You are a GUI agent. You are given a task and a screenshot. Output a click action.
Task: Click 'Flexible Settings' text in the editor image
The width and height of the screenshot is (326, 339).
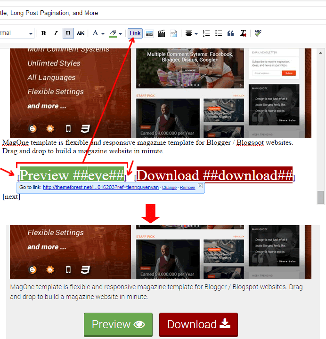[56, 92]
